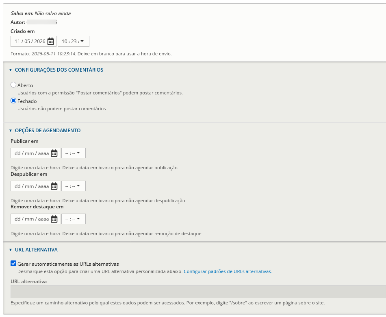The image size is (386, 317).
Task: Select the Fechado comments option
Action: coord(13,101)
